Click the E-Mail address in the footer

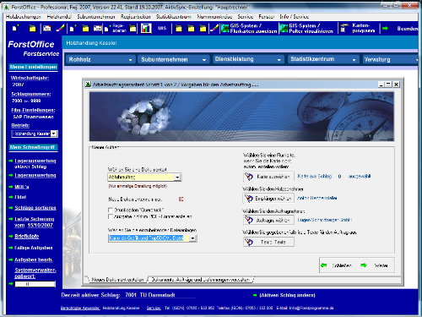311,308
